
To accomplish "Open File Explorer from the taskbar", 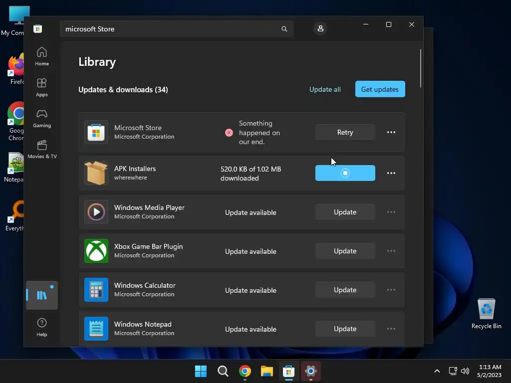I will click(x=267, y=371).
